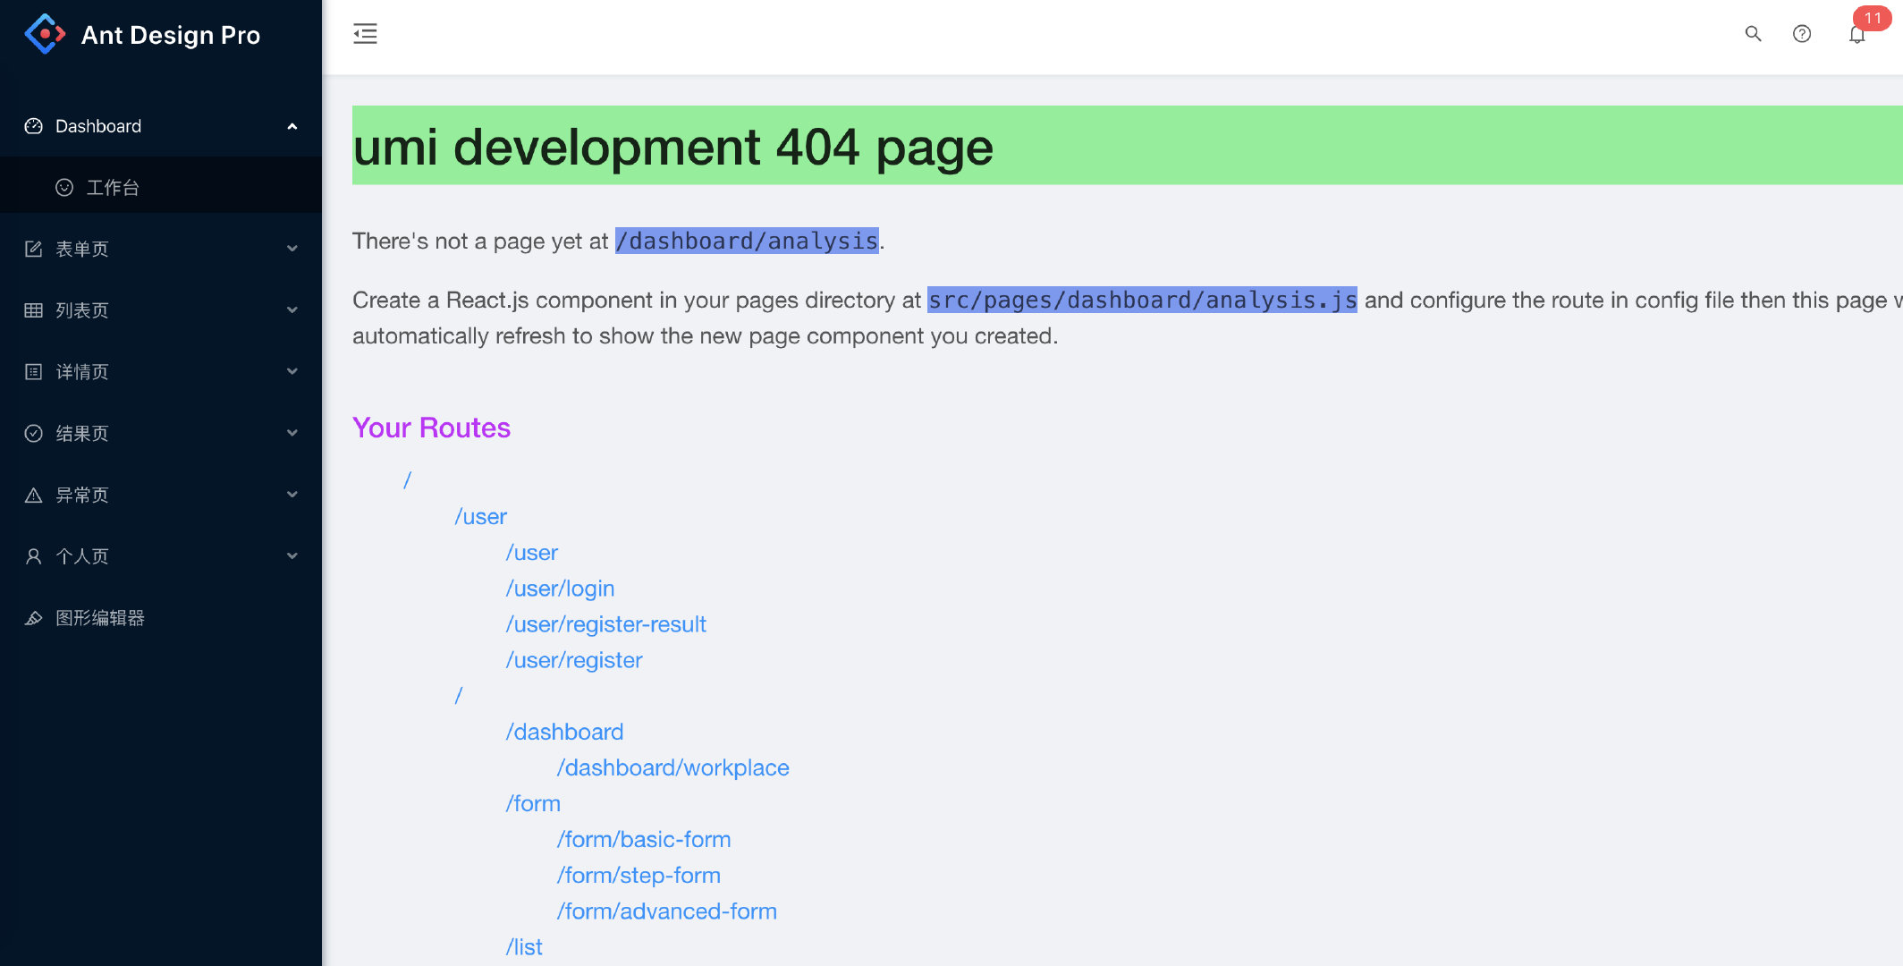Open the help question mark icon

[x=1801, y=33]
